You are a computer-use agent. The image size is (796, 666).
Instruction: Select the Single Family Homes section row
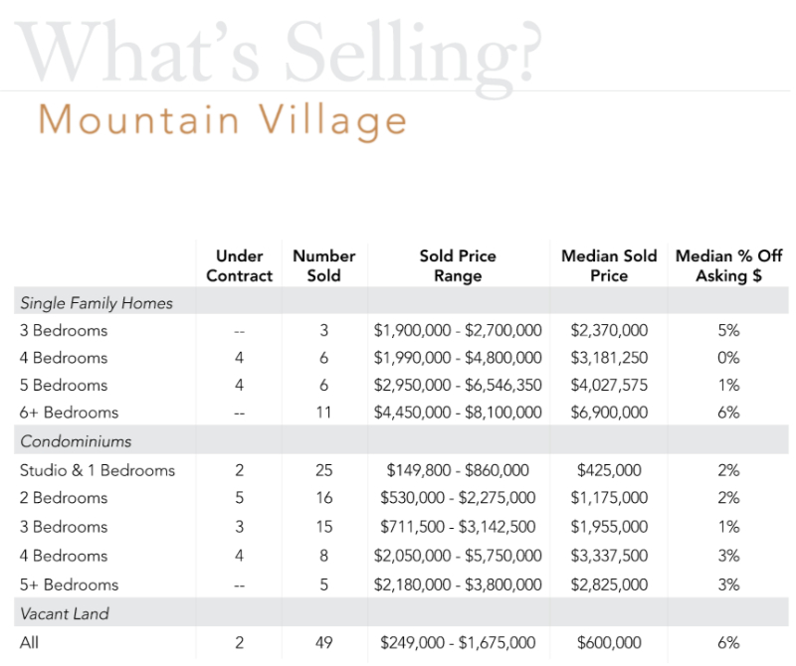(x=97, y=303)
